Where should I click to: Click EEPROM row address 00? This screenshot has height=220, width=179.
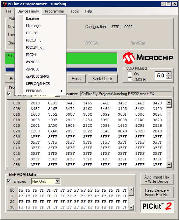coord(12,191)
